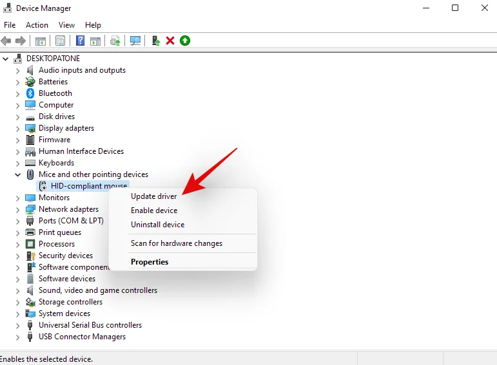Expand the Bluetooth category
Viewport: 497px width, 365px height.
18,94
